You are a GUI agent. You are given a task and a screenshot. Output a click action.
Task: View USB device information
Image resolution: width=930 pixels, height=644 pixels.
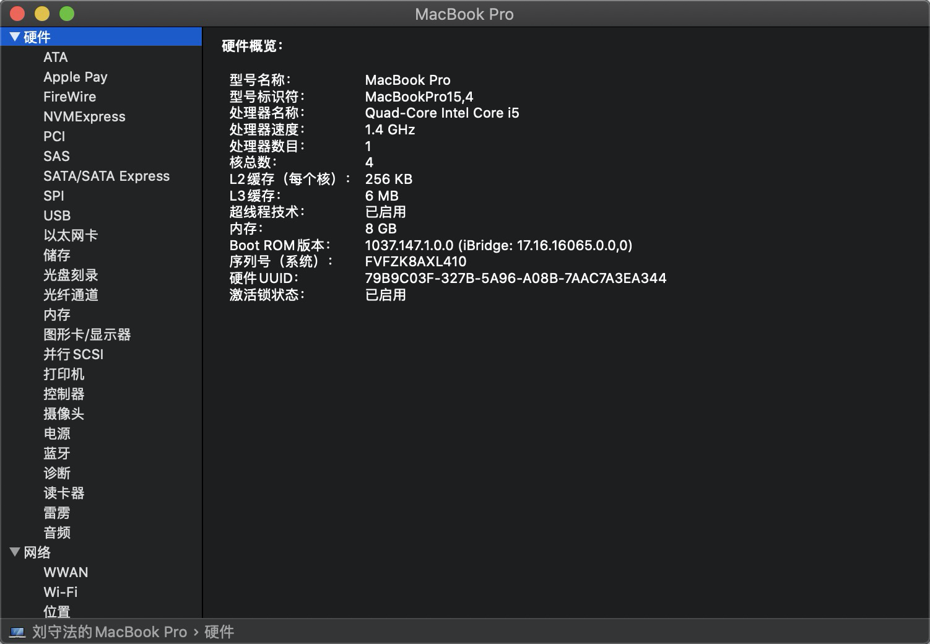[x=57, y=215]
